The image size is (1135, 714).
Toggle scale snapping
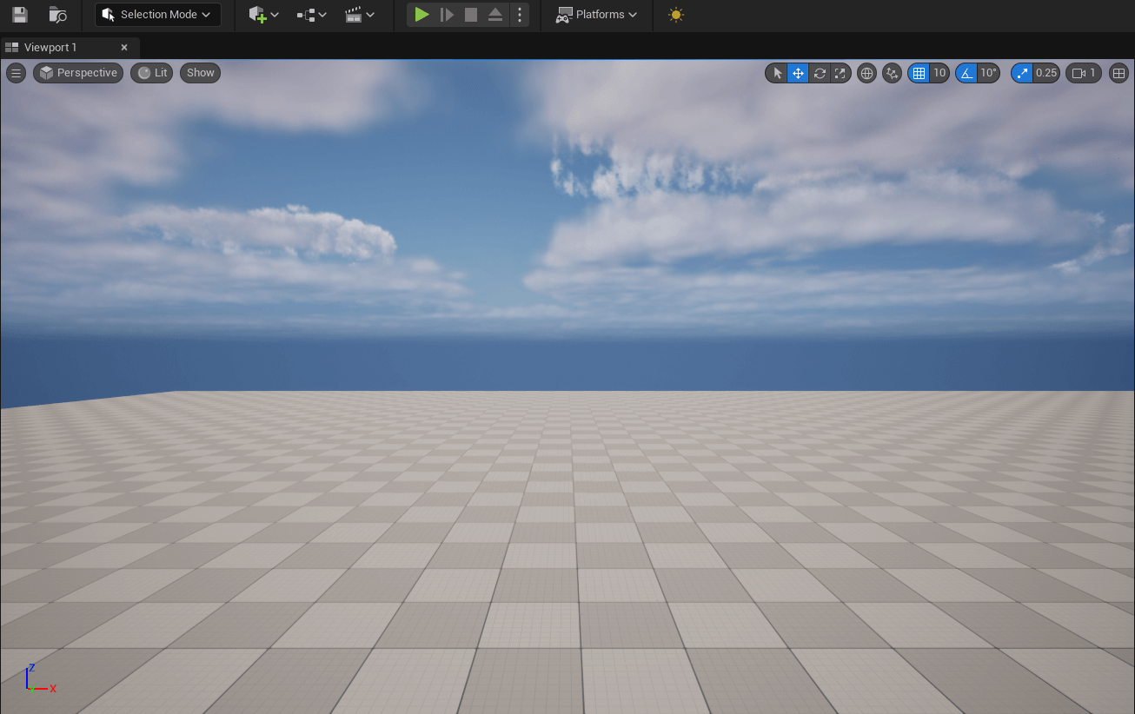point(1022,73)
